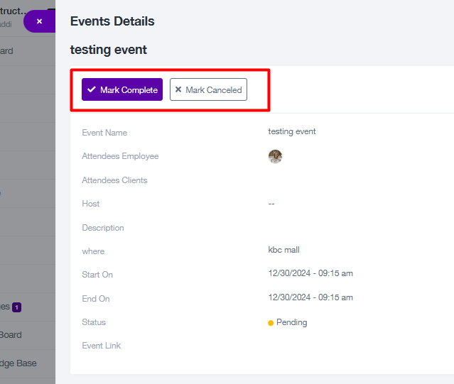Click the Pending status text
Viewport: 454px width, 384px height.
click(291, 322)
